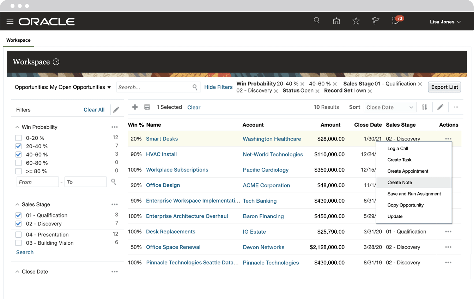The image size is (474, 299).
Task: Click the Export List button
Action: 444,87
